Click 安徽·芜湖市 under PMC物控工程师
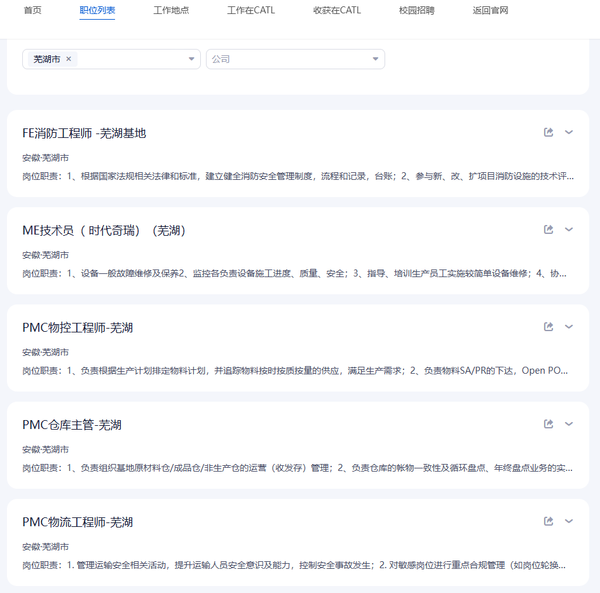Viewport: 600px width, 593px height. click(46, 352)
